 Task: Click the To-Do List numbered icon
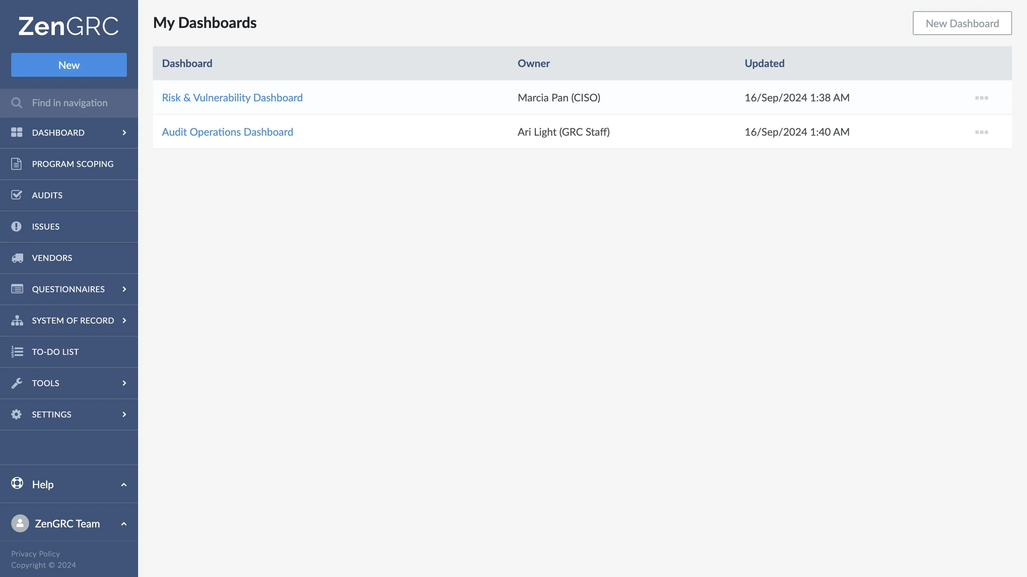point(17,351)
